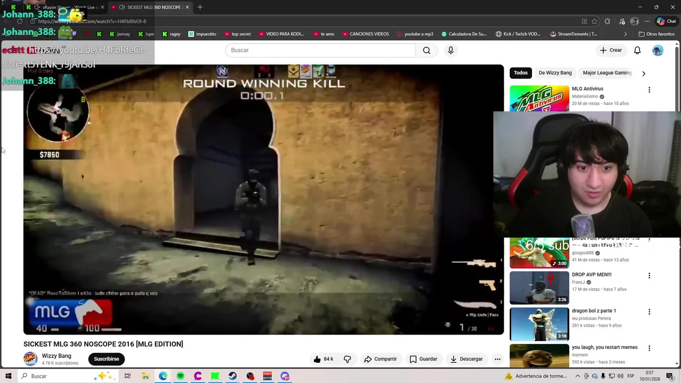Select the Todos filter chip
The height and width of the screenshot is (383, 681).
(x=521, y=73)
